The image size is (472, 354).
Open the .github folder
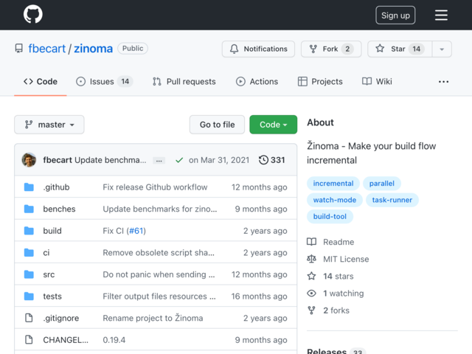56,187
